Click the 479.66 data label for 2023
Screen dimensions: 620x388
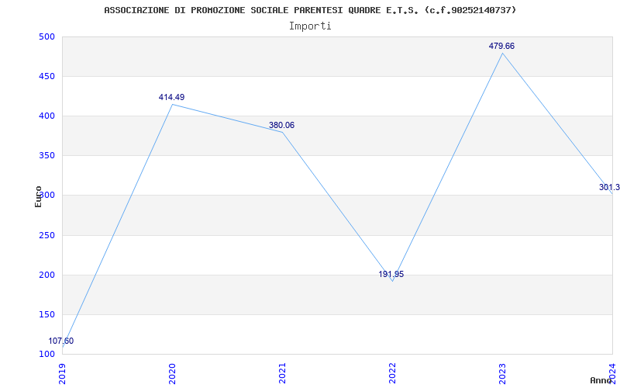tap(501, 46)
